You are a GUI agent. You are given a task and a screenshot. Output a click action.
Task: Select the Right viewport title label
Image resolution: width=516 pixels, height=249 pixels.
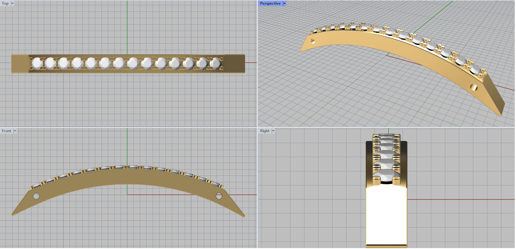point(265,131)
